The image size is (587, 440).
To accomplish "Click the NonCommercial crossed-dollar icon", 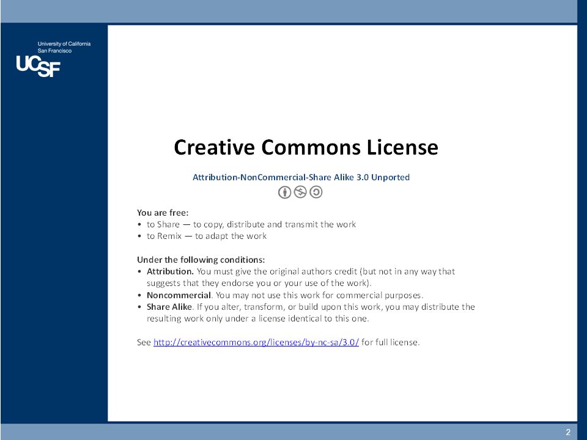I will coord(300,193).
